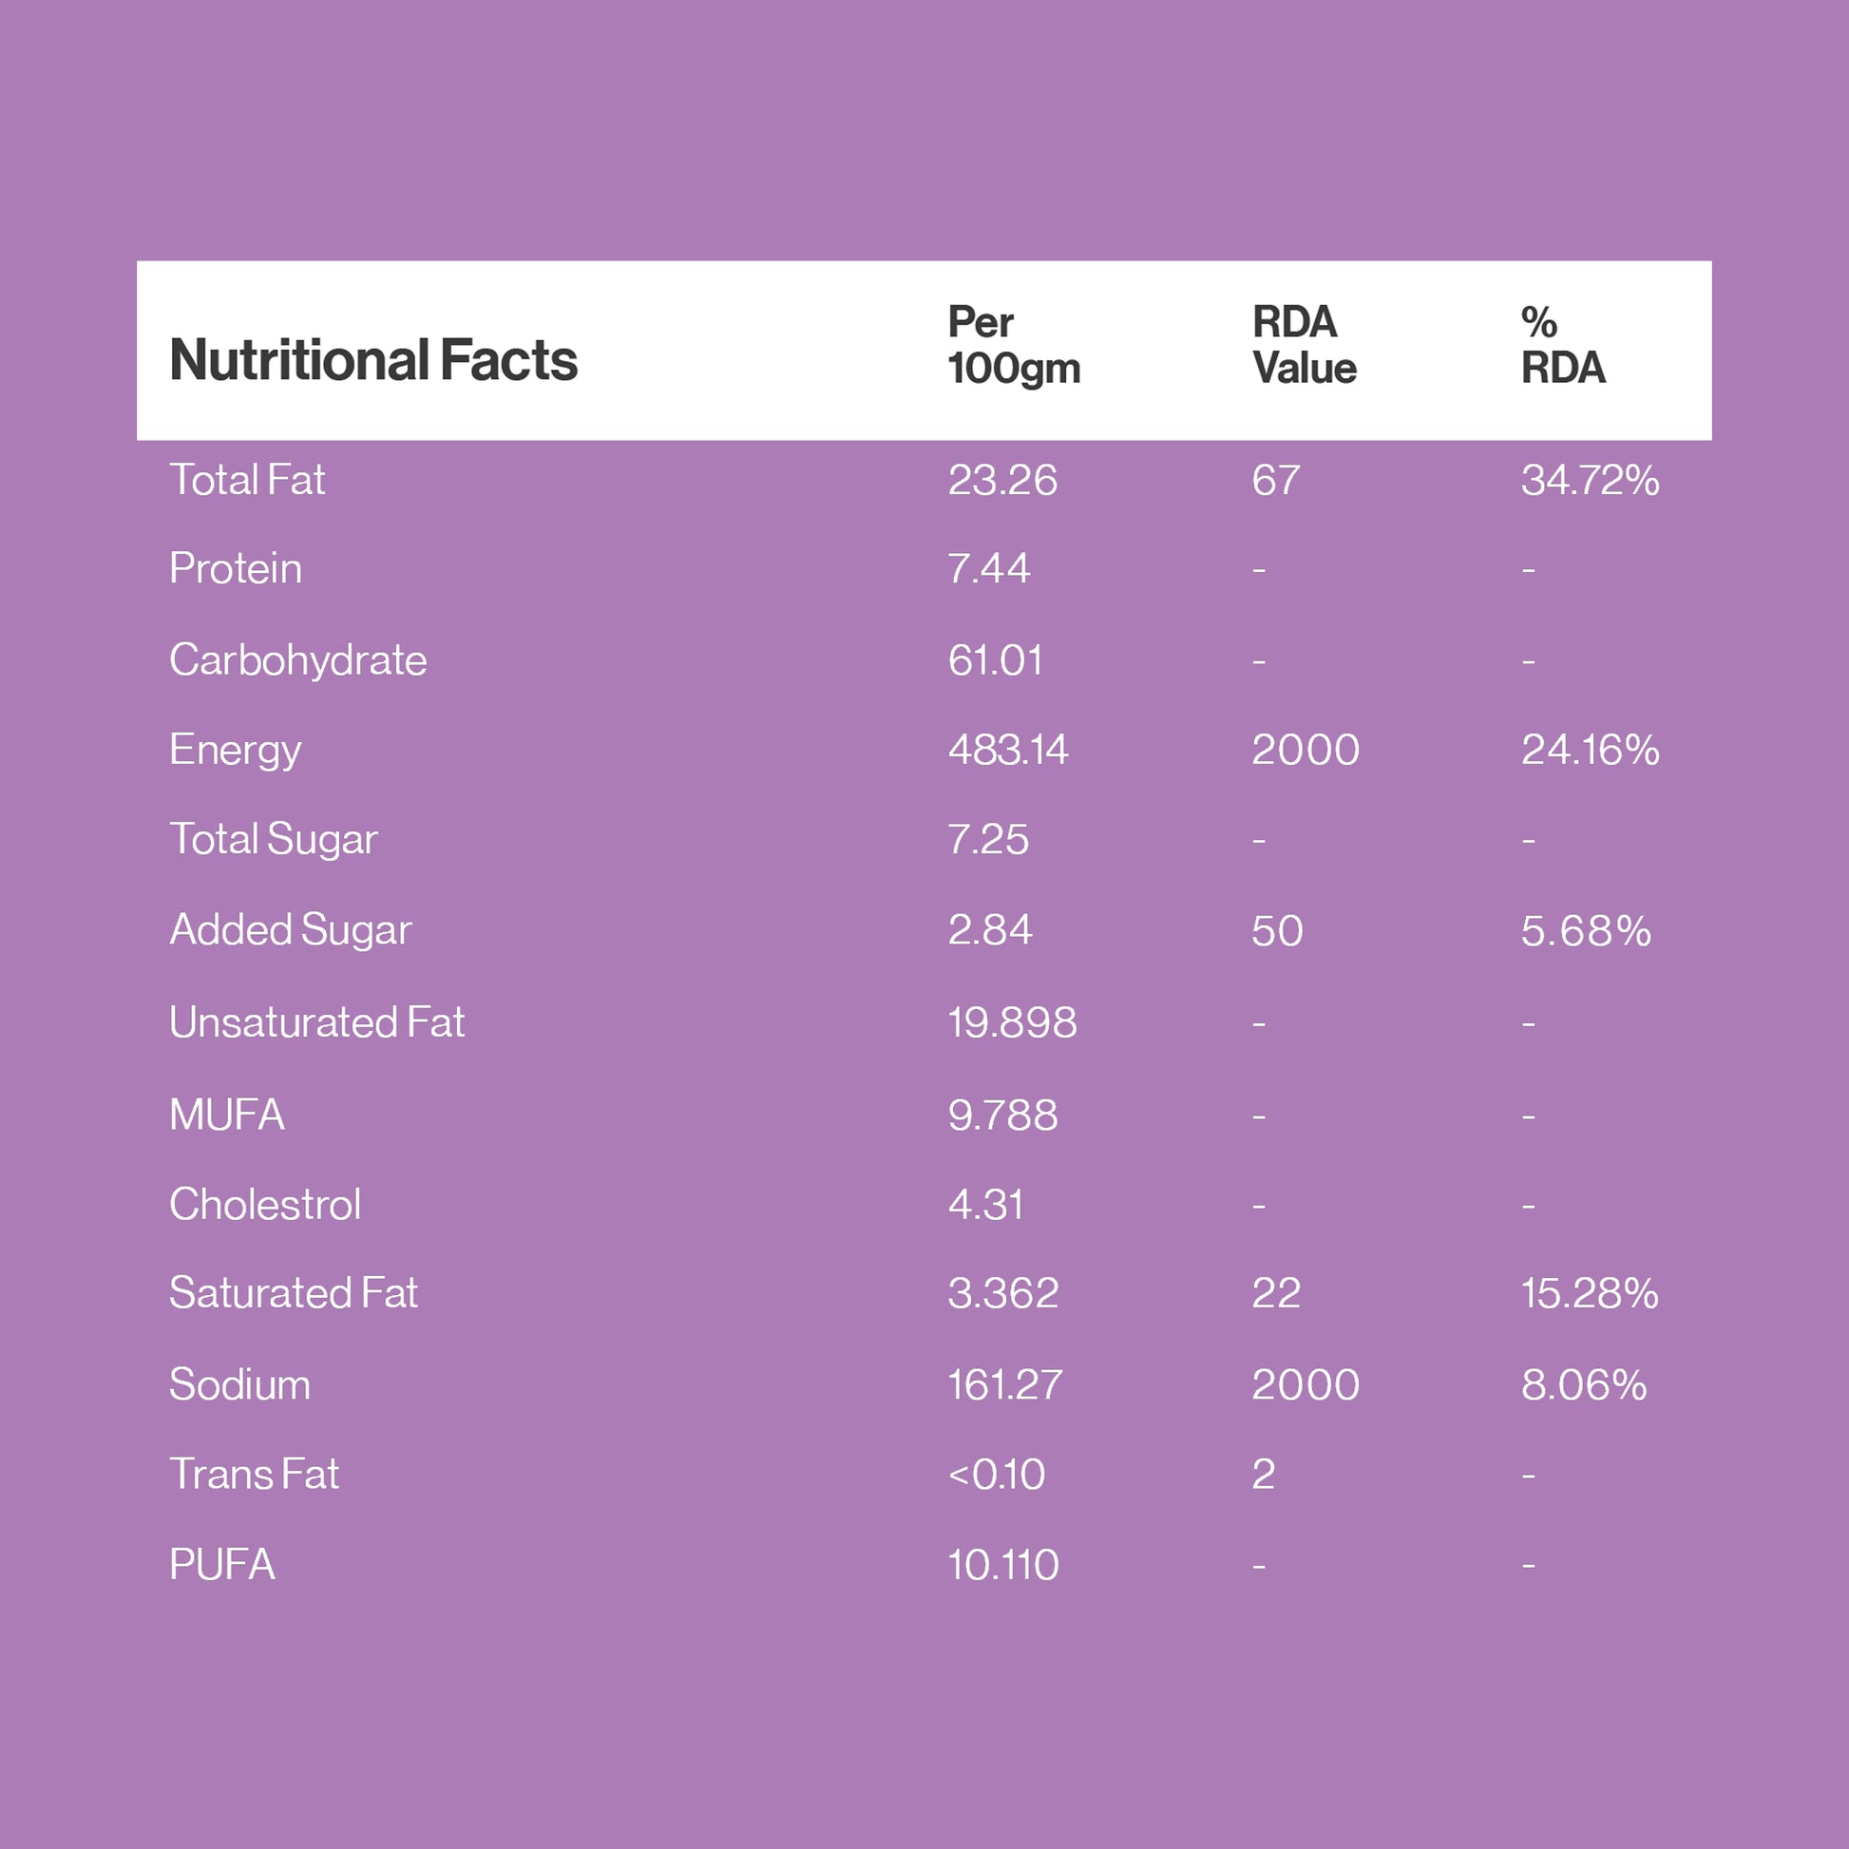Select the Total Fat row label
The image size is (1849, 1849).
247,480
